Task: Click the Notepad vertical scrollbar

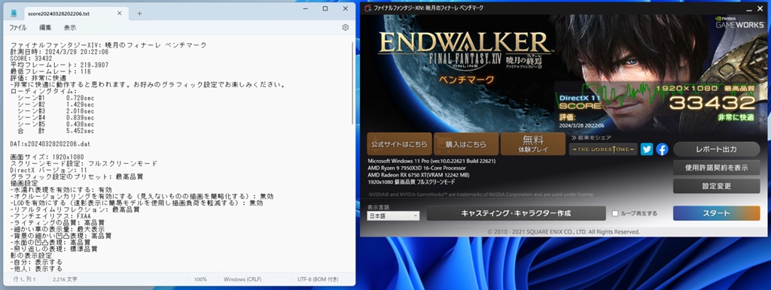Action: 352,83
